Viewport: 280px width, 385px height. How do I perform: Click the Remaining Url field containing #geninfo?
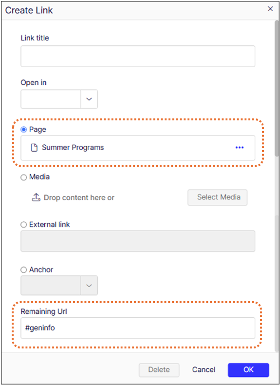138,328
